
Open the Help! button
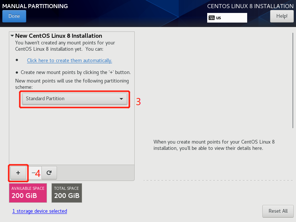282,16
